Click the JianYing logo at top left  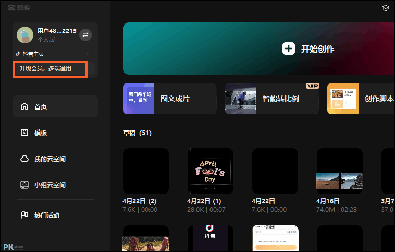click(19, 8)
